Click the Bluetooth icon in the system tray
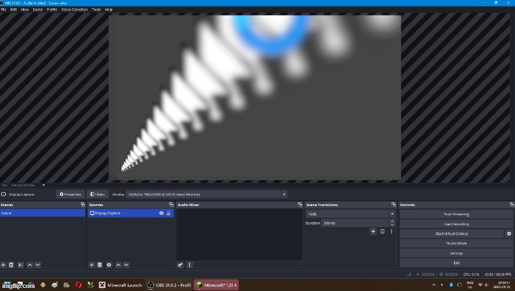The image size is (515, 291). (451, 285)
